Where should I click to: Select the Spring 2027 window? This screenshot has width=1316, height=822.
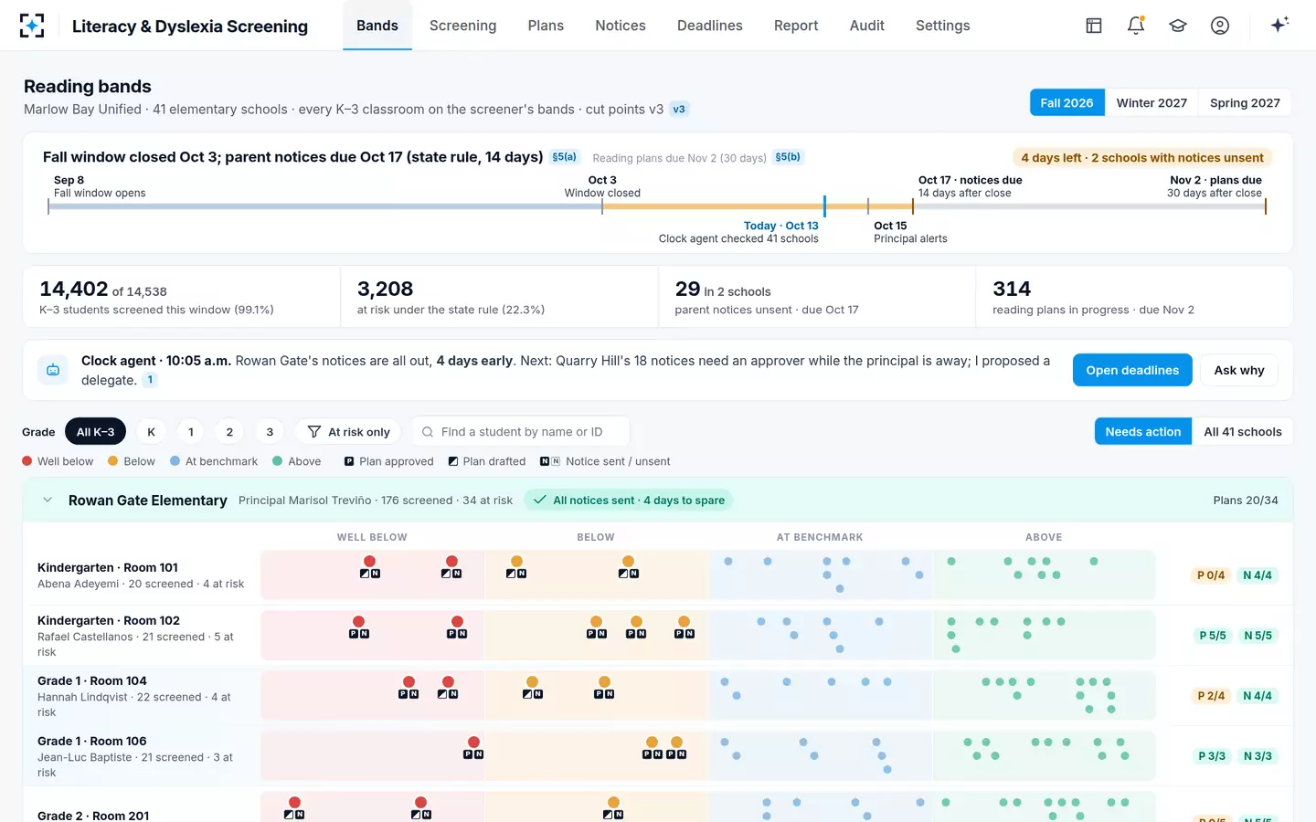pos(1245,102)
